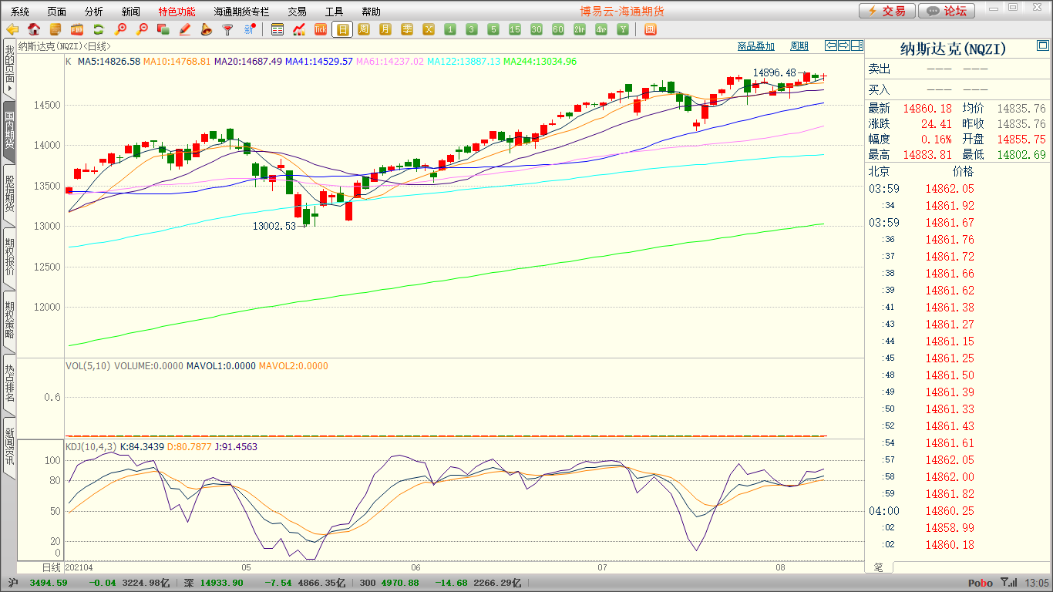Select the orange X period button
The height and width of the screenshot is (592, 1053).
click(429, 29)
